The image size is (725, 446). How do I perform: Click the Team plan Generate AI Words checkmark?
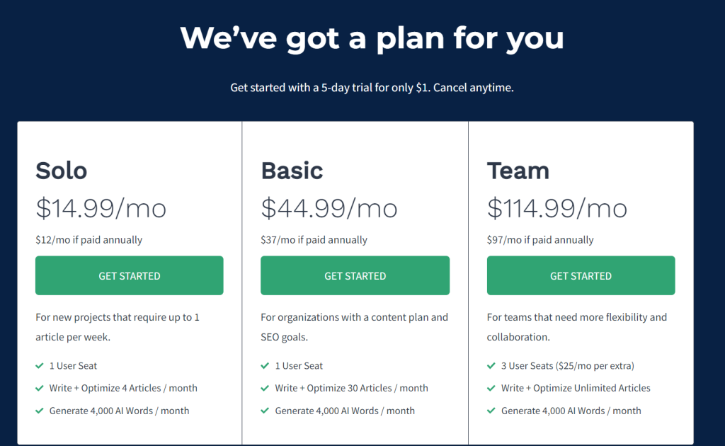[x=491, y=411]
